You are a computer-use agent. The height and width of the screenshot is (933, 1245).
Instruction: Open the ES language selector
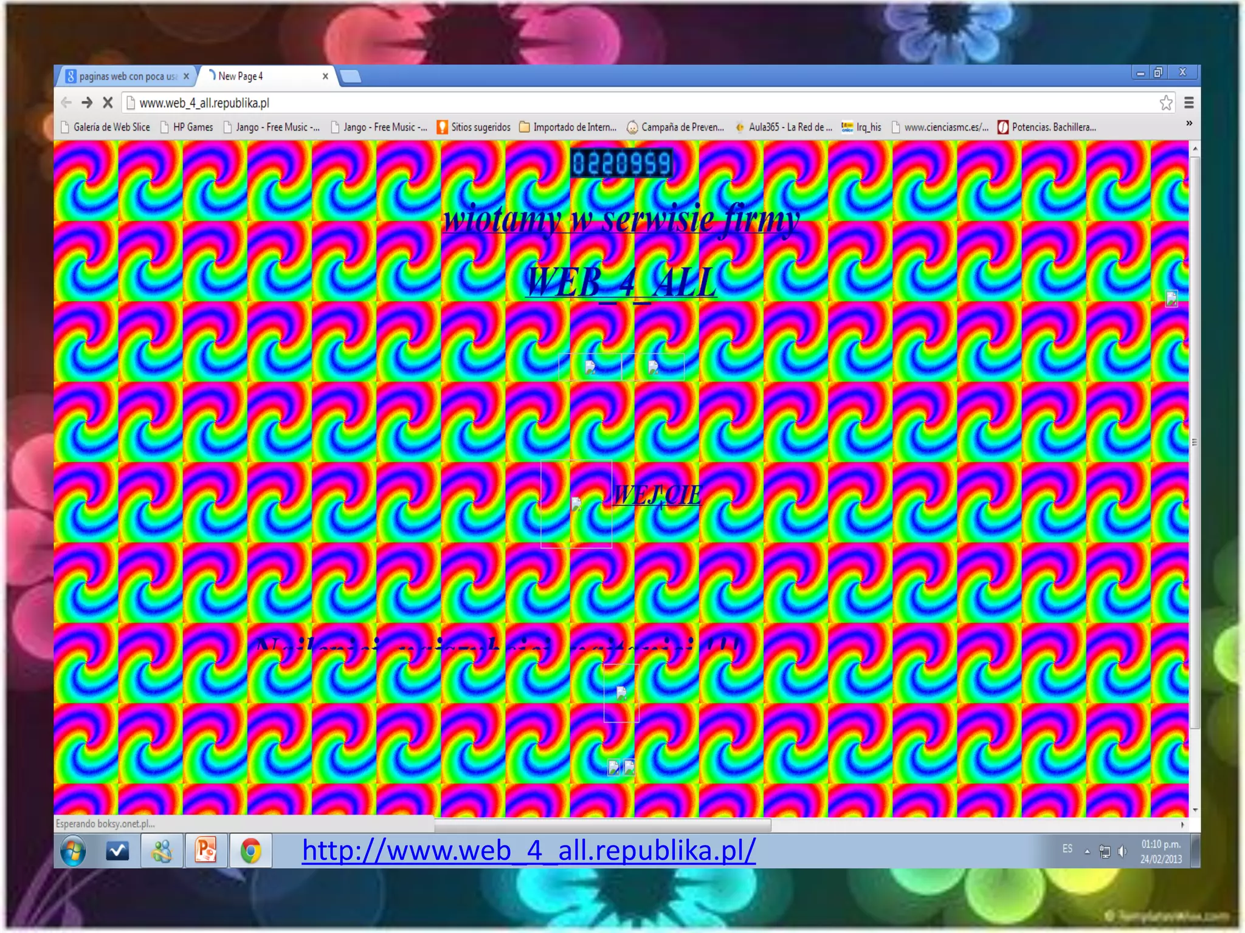coord(1067,849)
